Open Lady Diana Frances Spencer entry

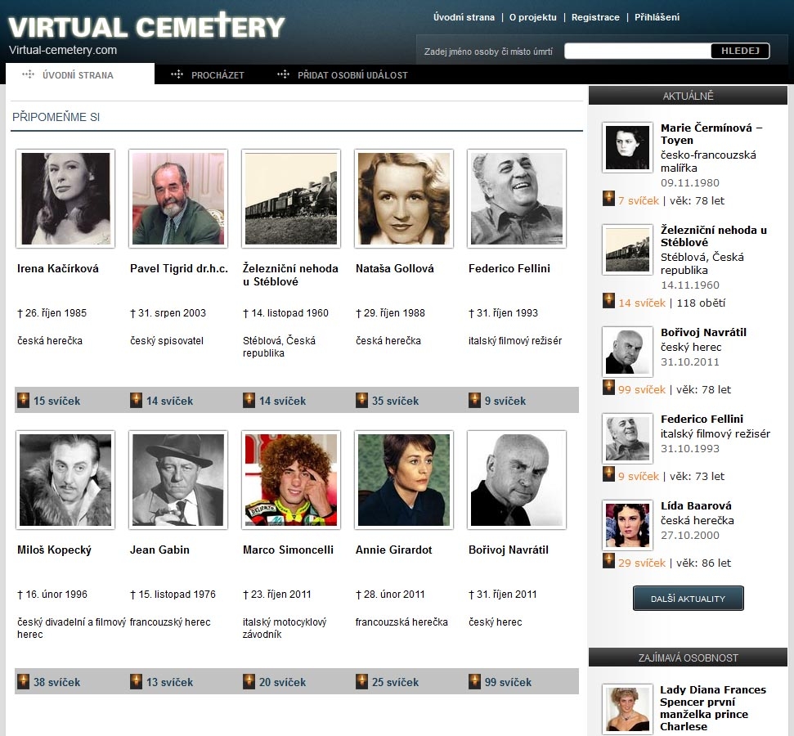713,707
